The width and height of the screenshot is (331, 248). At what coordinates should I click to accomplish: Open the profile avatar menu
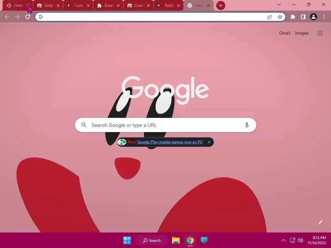[314, 17]
